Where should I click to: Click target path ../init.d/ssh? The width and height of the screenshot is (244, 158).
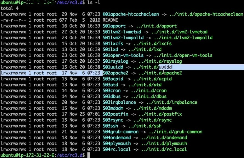145,126
